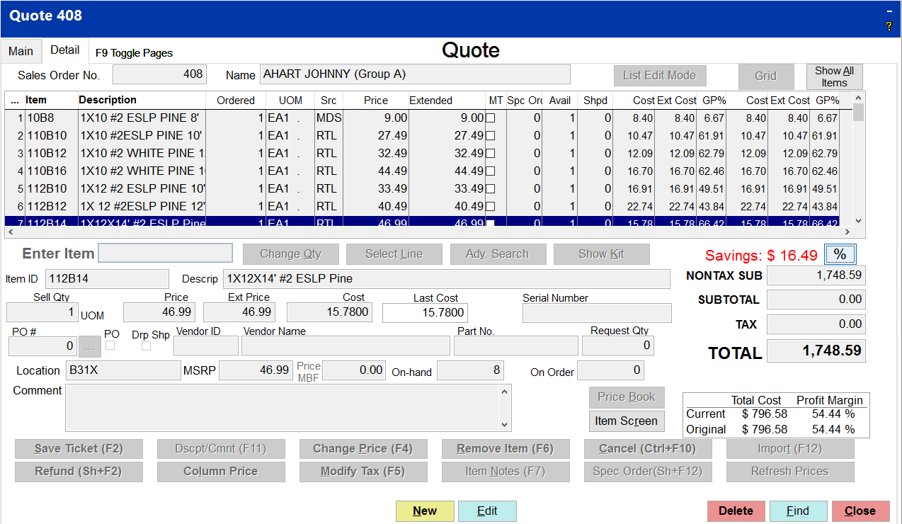Focus the Enter Item input field
902x524 pixels.
coord(165,253)
